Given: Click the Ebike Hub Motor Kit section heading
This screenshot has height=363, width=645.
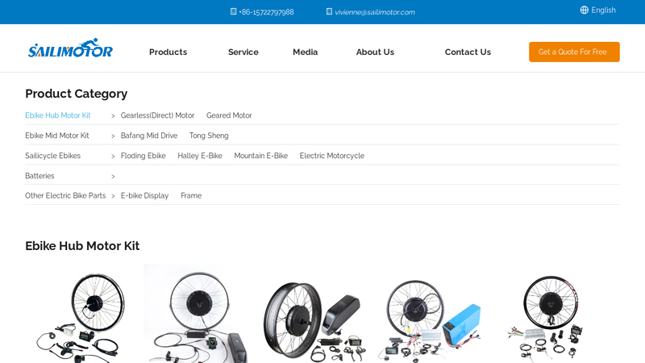Looking at the screenshot, I should [82, 246].
